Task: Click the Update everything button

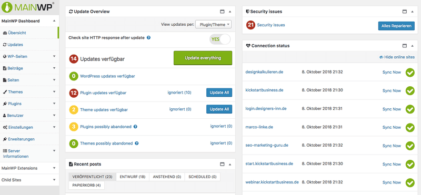Action: [203, 58]
